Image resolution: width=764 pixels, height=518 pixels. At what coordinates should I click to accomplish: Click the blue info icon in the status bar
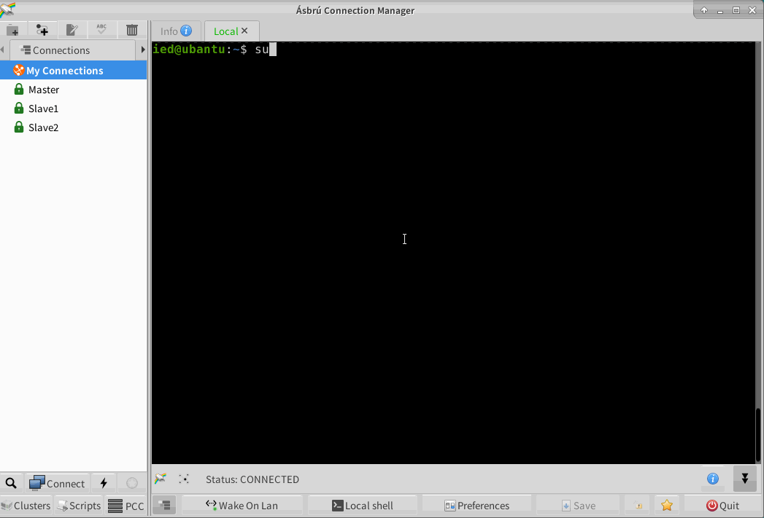[713, 479]
